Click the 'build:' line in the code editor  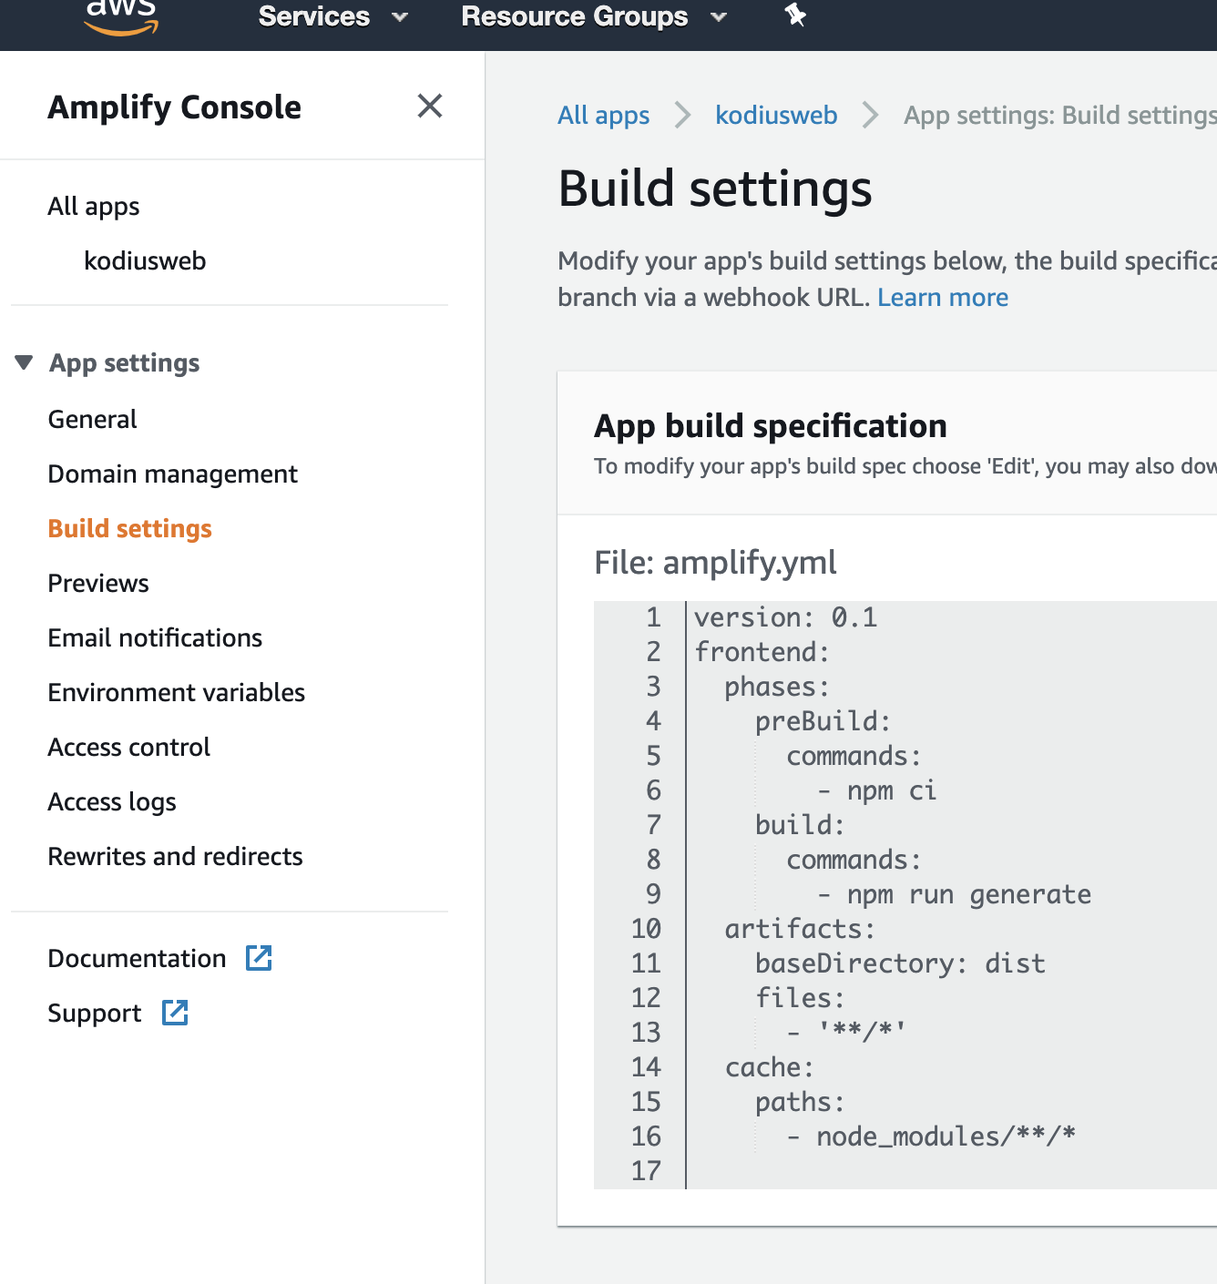coord(800,825)
